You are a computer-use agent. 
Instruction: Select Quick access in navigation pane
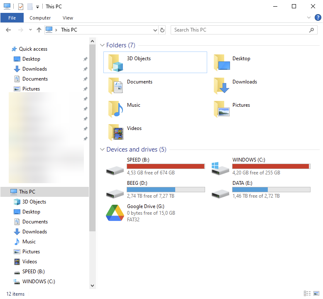pyautogui.click(x=33, y=49)
